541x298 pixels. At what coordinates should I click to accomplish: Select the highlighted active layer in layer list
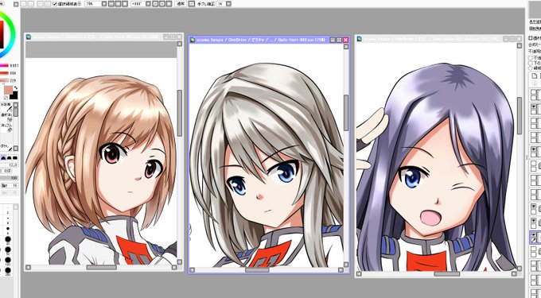[535, 238]
